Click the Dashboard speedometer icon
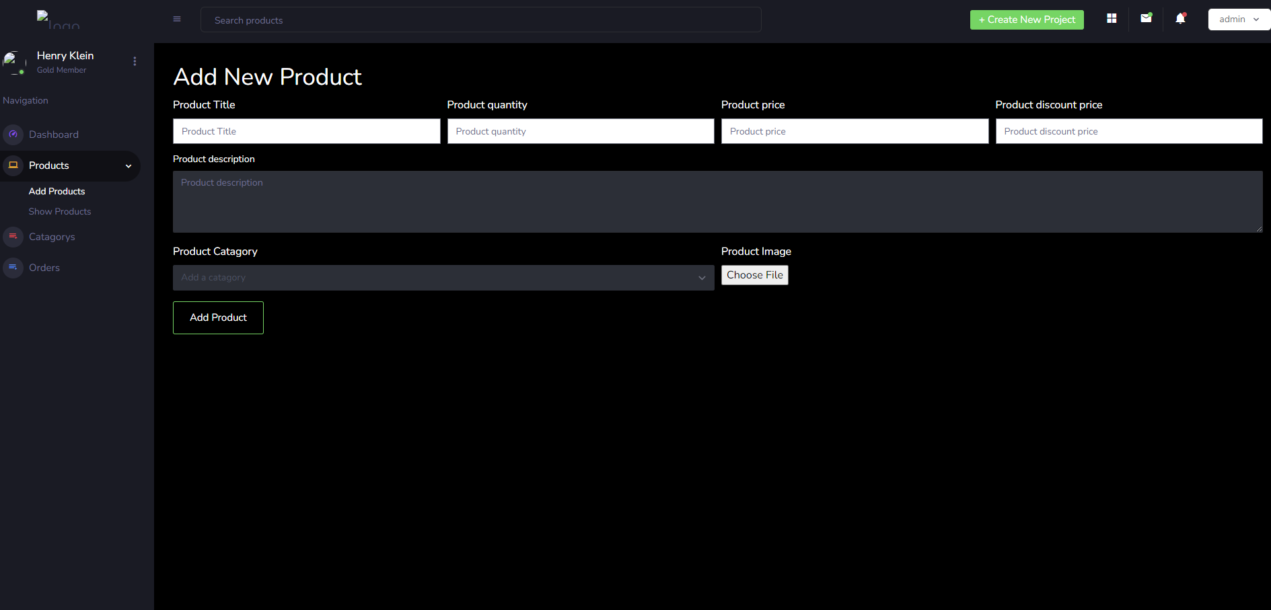 tap(13, 135)
